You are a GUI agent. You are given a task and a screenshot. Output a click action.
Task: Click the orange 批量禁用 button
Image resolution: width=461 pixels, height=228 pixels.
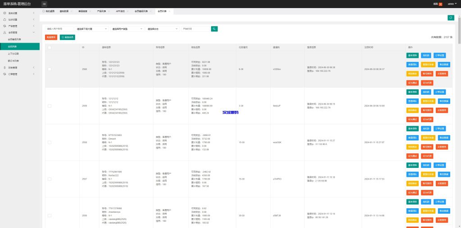pos(51,37)
